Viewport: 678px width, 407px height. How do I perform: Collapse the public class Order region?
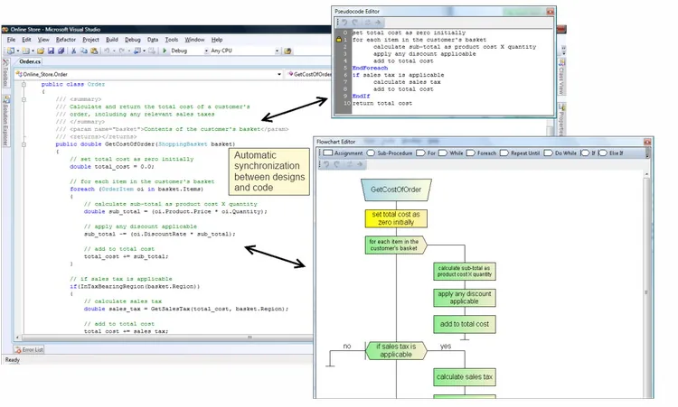click(x=24, y=85)
